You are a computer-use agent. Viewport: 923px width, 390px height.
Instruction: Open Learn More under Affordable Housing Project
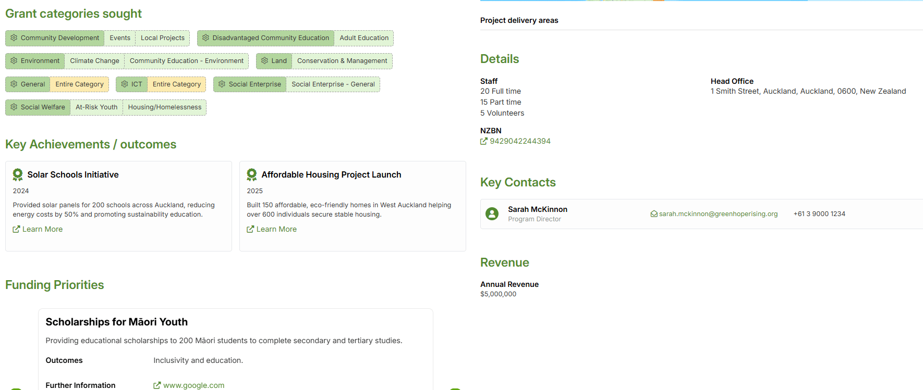276,229
